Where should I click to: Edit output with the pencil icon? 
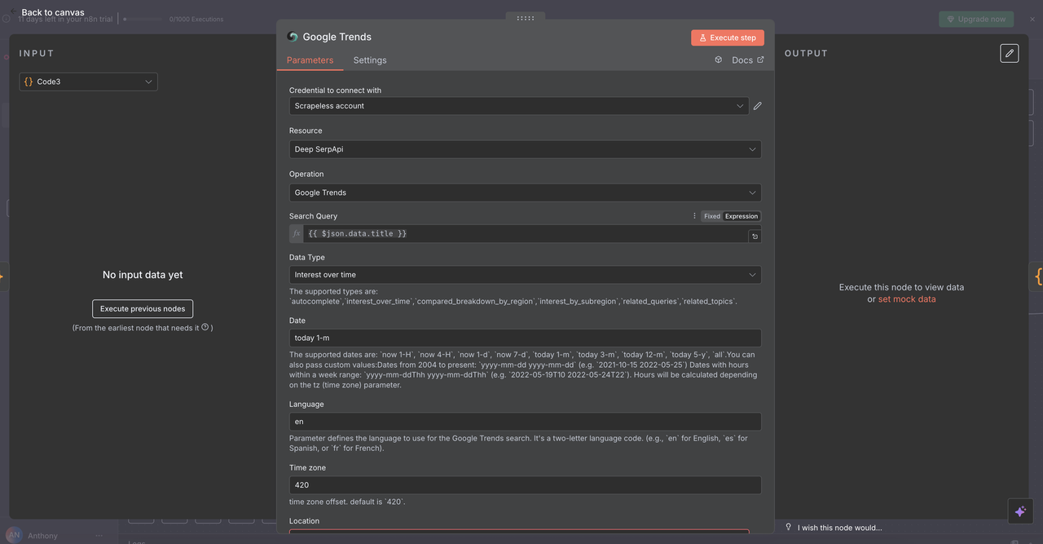(x=1010, y=53)
